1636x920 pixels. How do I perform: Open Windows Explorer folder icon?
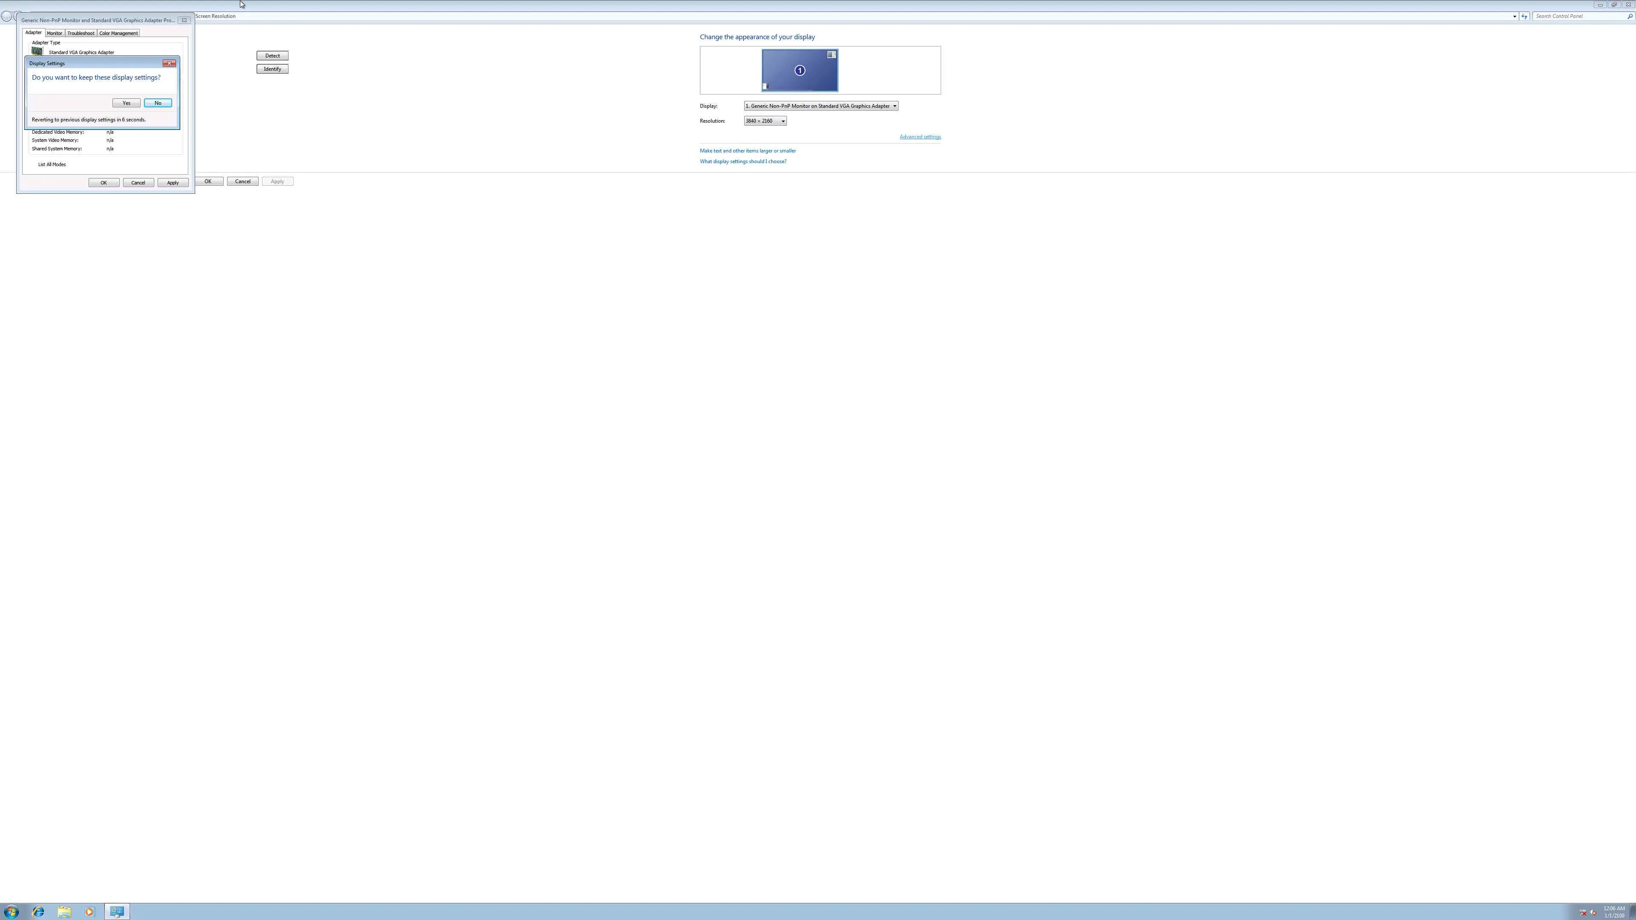point(64,912)
